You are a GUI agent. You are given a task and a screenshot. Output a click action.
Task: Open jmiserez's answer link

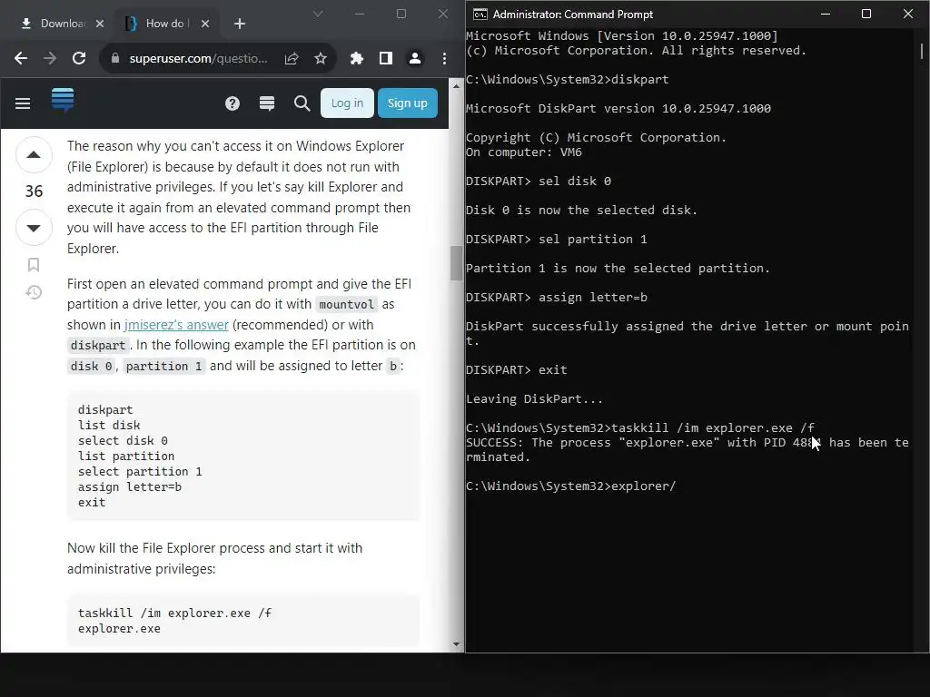(x=176, y=325)
